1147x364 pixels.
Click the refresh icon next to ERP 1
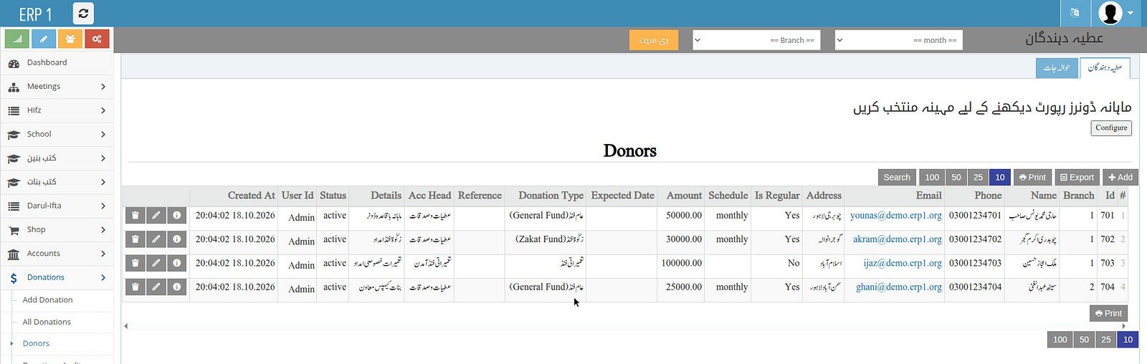(83, 14)
